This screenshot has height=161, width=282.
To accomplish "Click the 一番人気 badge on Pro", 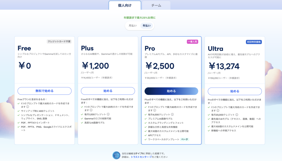I will [x=192, y=42].
